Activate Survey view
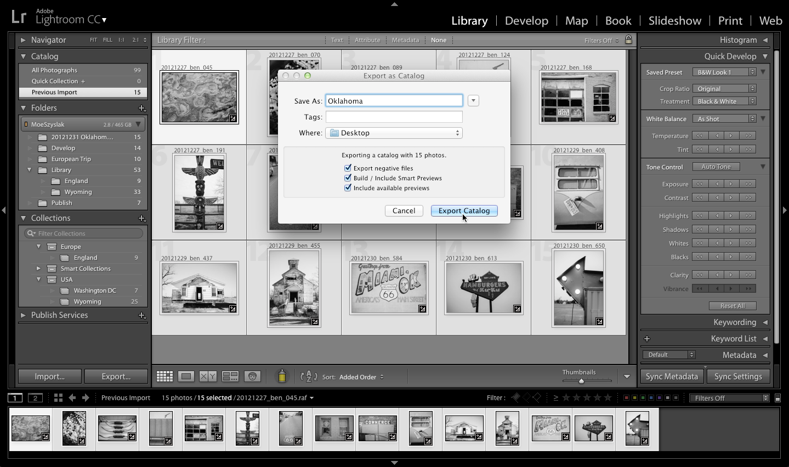The image size is (789, 467). click(230, 376)
